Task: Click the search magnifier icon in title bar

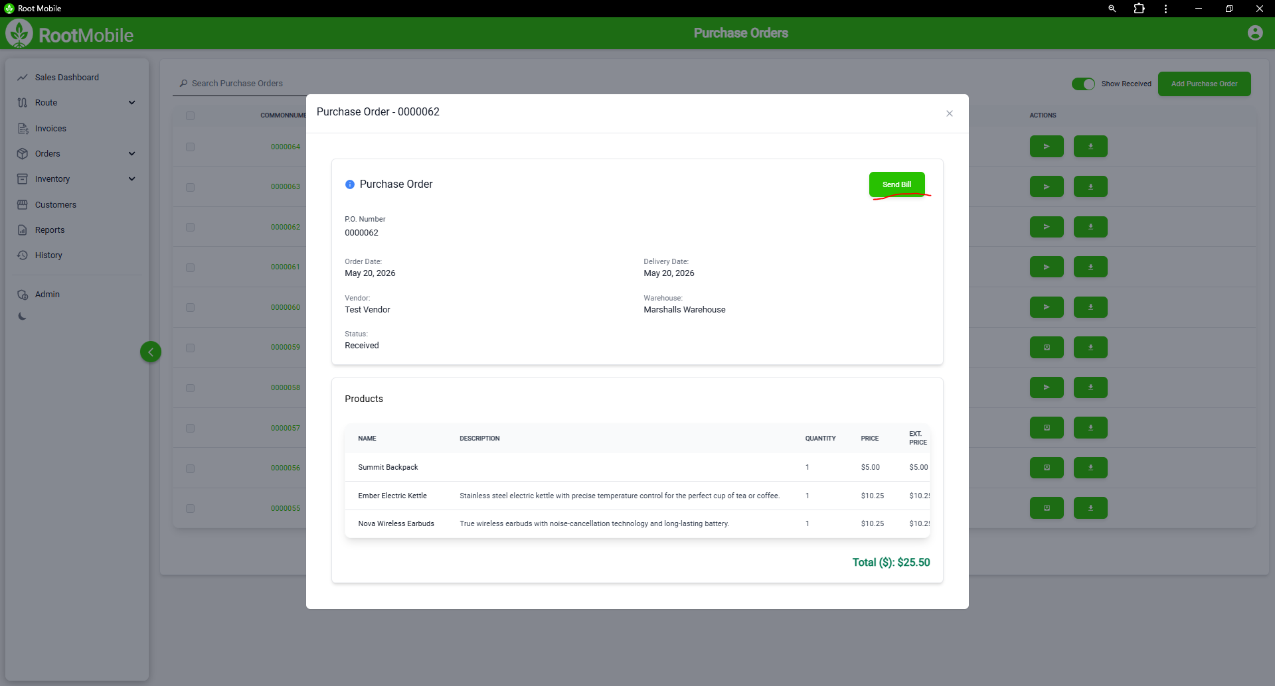Action: tap(1112, 9)
